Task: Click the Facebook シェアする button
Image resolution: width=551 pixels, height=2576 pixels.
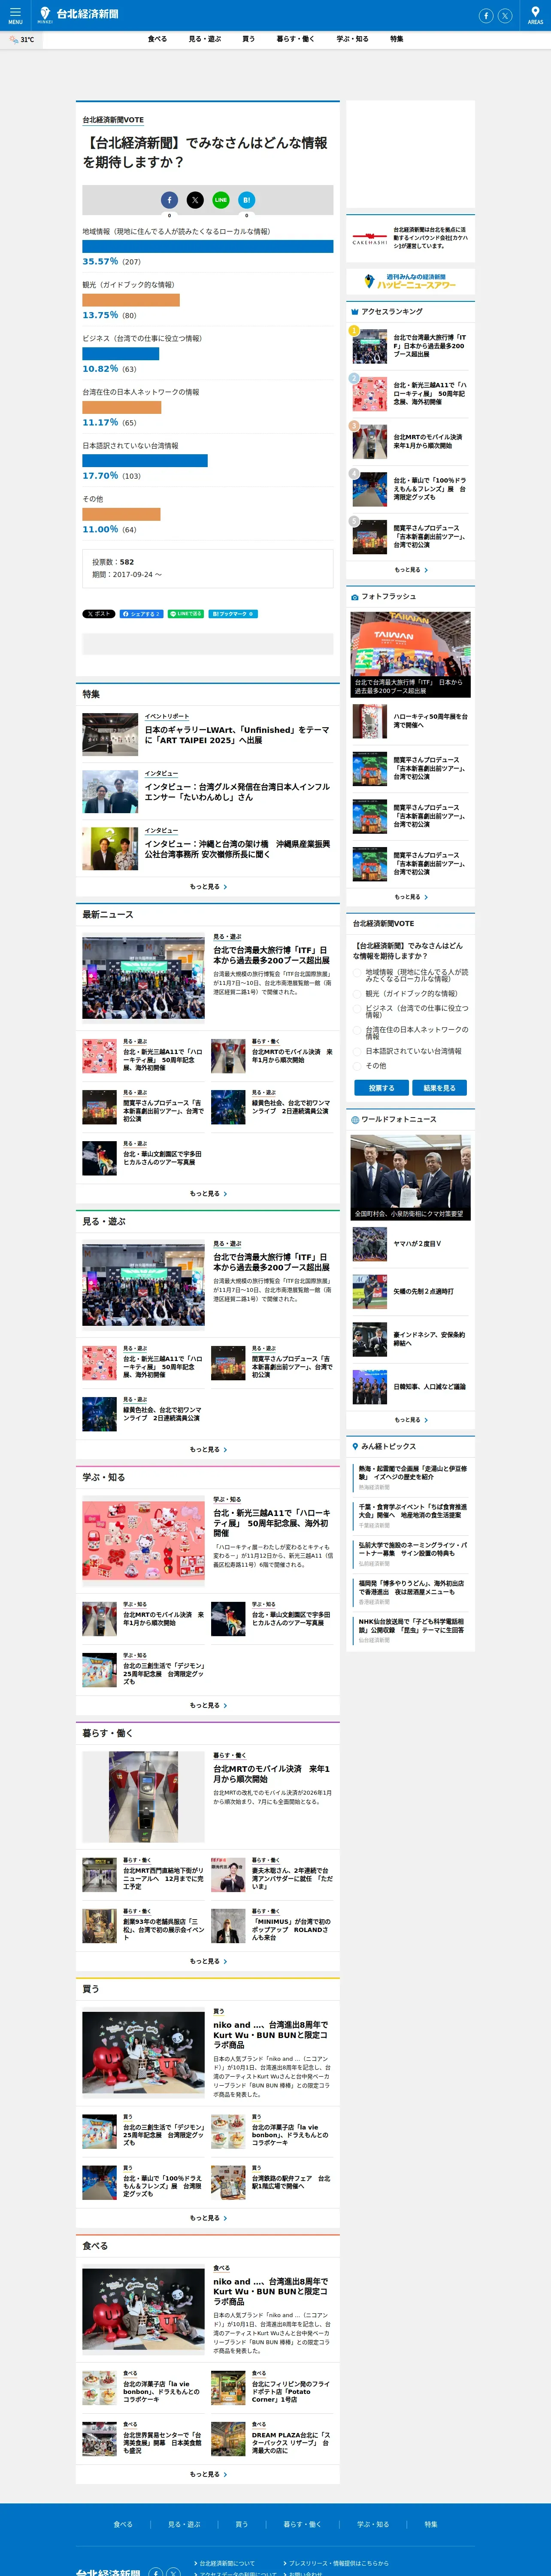Action: point(141,614)
